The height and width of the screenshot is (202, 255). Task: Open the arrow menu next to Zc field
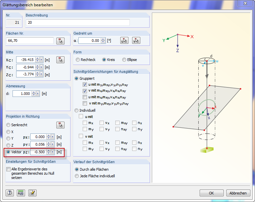pyautogui.click(x=42, y=74)
